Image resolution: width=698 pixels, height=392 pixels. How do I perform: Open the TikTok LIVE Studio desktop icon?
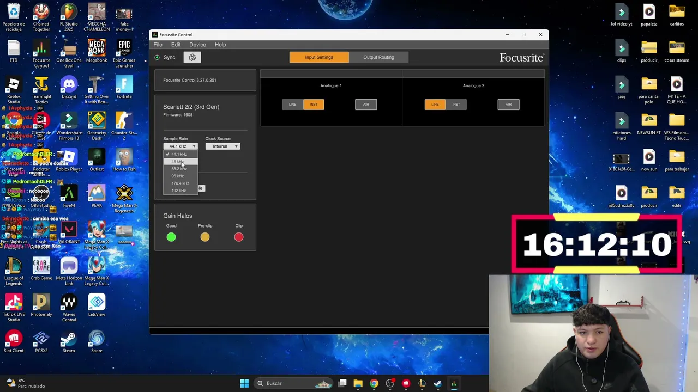click(x=14, y=308)
